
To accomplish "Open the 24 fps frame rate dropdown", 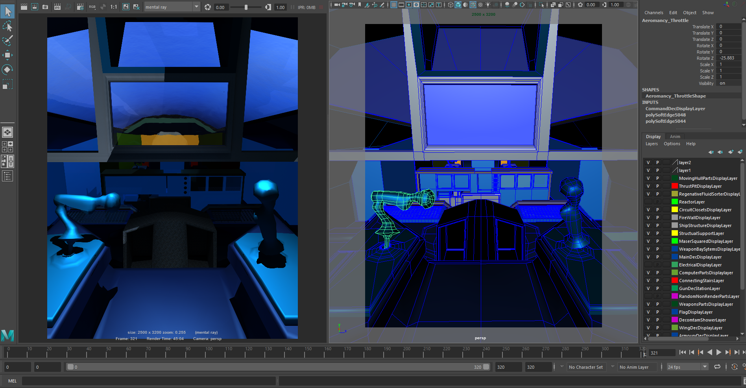I will click(x=687, y=367).
